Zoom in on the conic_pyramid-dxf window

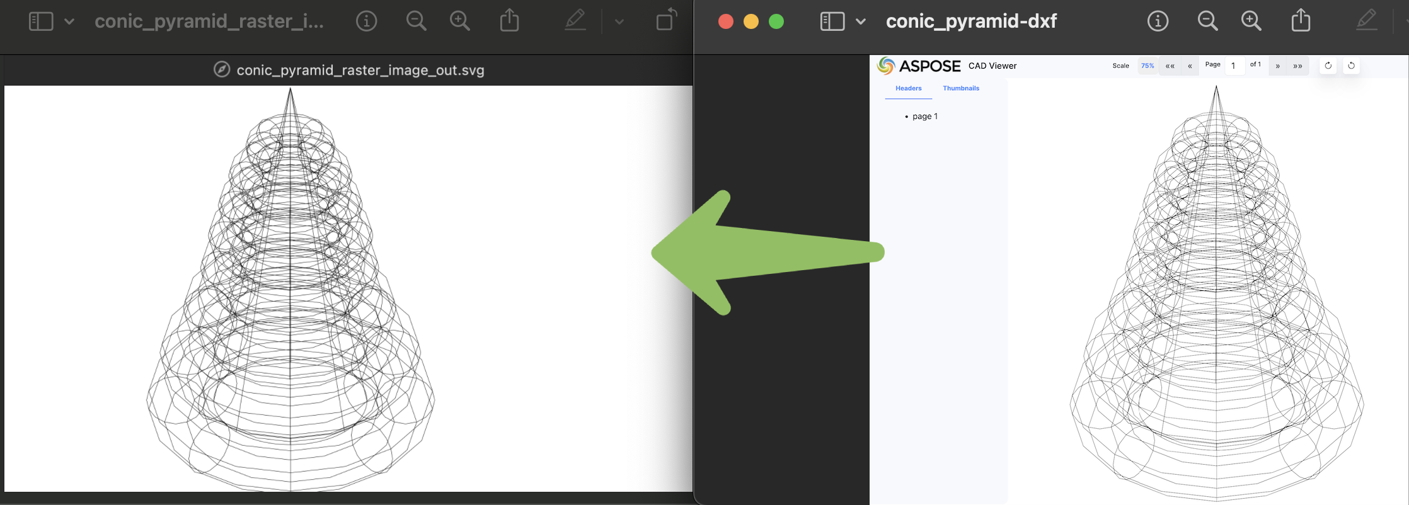tap(1251, 21)
